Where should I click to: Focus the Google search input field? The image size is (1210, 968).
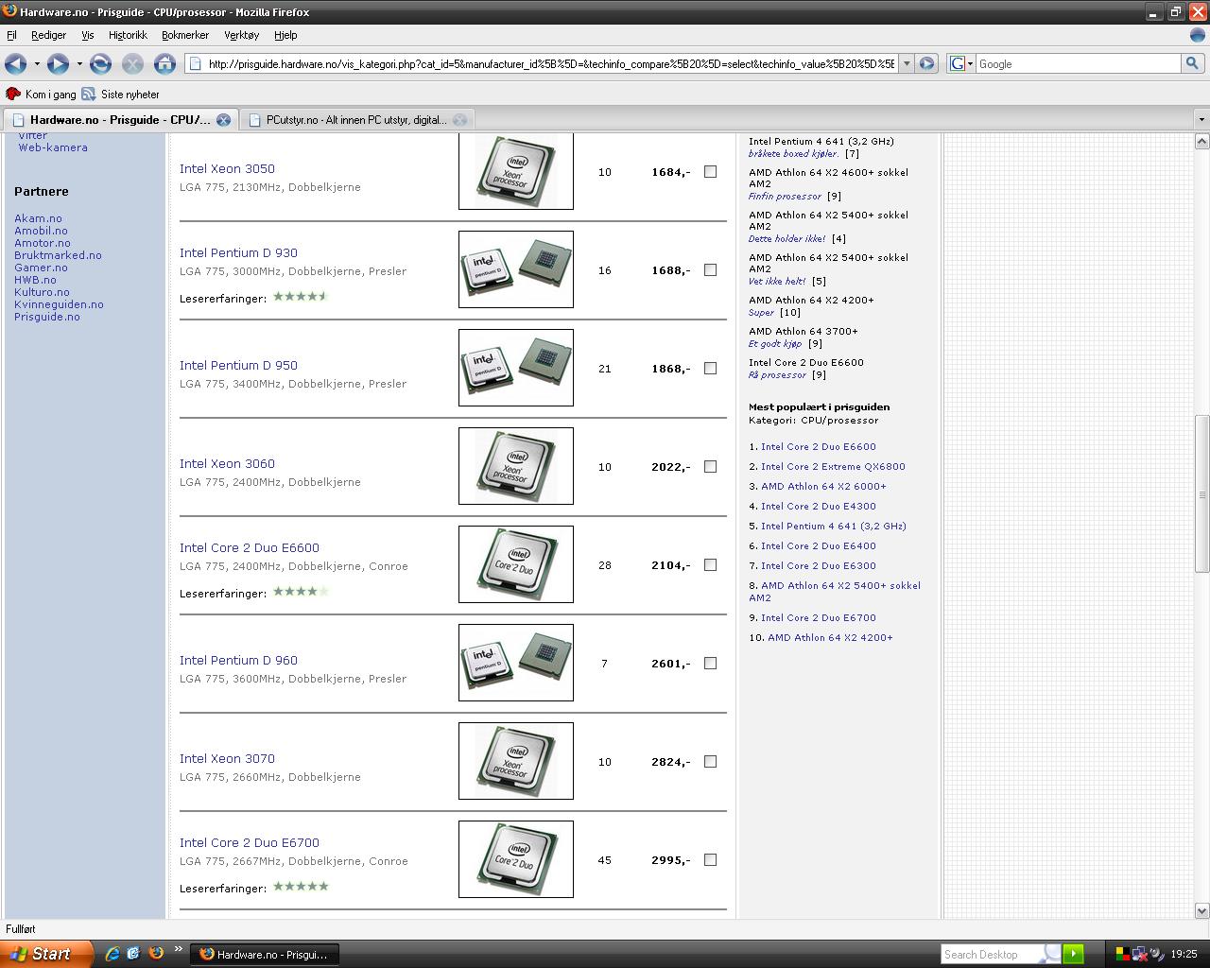click(x=1078, y=63)
